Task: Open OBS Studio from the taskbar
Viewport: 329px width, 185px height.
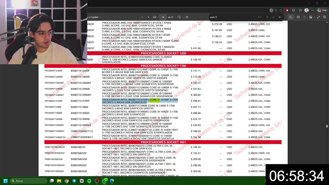Action: (x=97, y=181)
